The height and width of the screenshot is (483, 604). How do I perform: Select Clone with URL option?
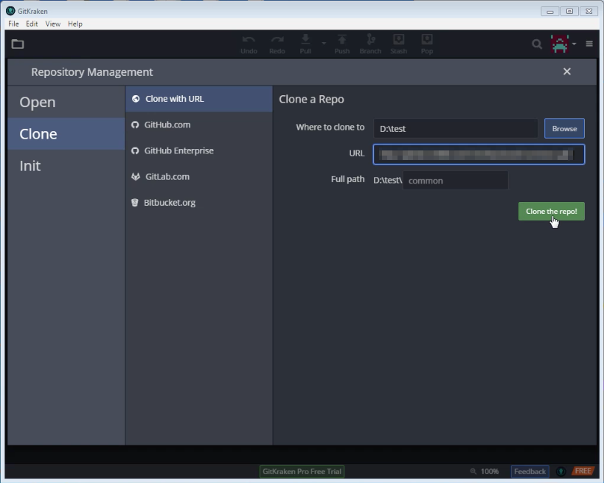tap(199, 99)
